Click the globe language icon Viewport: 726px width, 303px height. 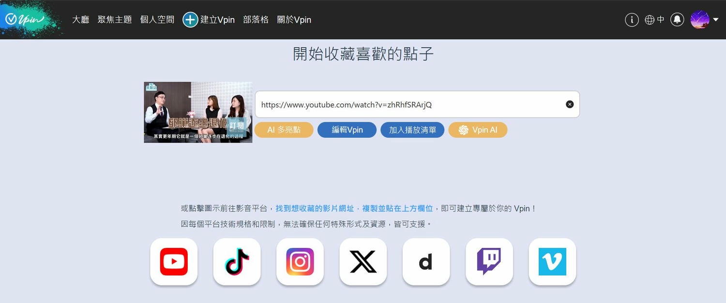[650, 20]
